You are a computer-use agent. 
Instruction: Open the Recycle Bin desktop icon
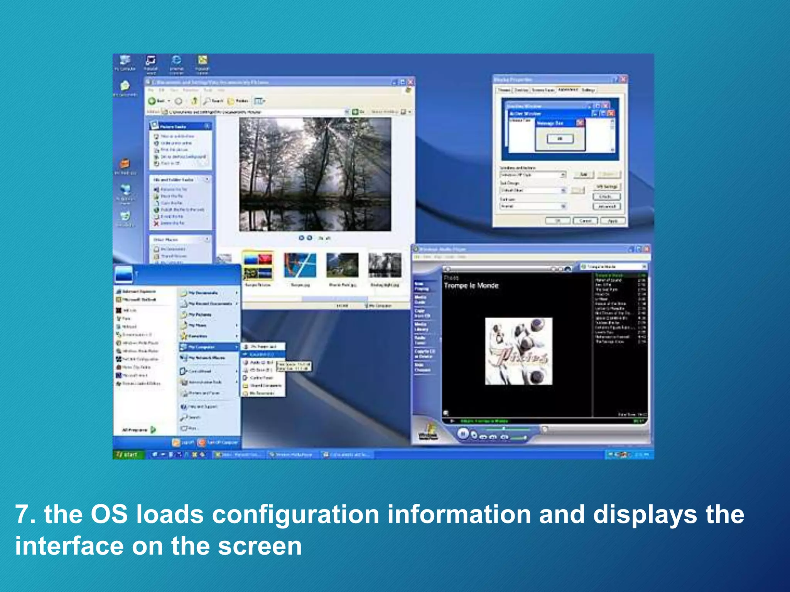tap(125, 219)
